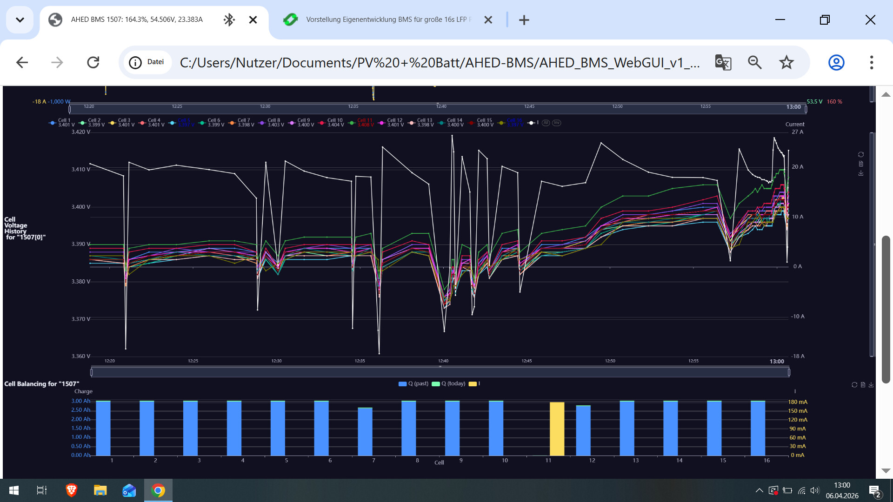The height and width of the screenshot is (502, 893).
Task: Save voltage history chart as image
Action: coord(861,173)
